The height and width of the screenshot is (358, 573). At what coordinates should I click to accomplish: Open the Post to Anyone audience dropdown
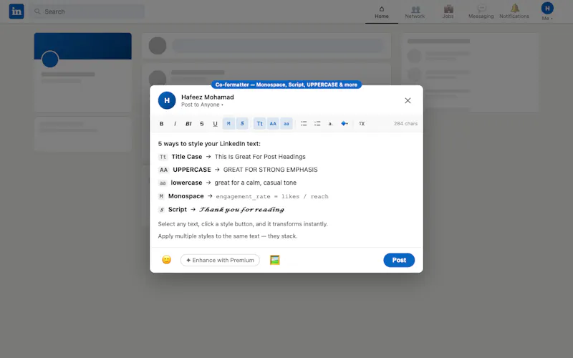tap(202, 105)
